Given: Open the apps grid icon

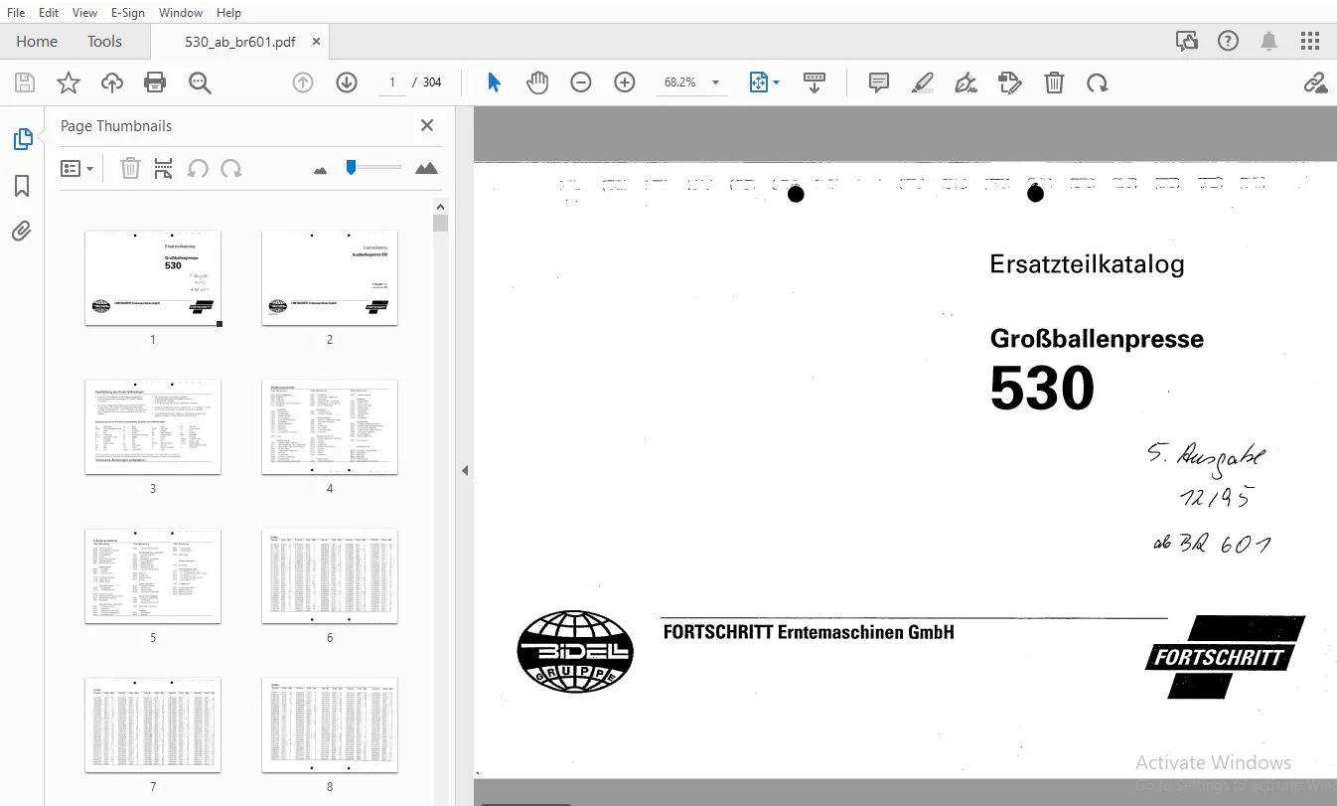Looking at the screenshot, I should pos(1310,41).
